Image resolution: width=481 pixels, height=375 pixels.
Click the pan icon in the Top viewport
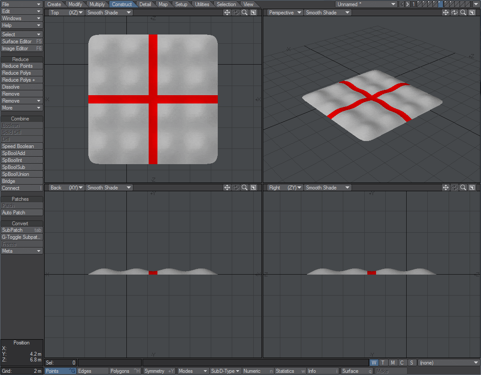227,13
